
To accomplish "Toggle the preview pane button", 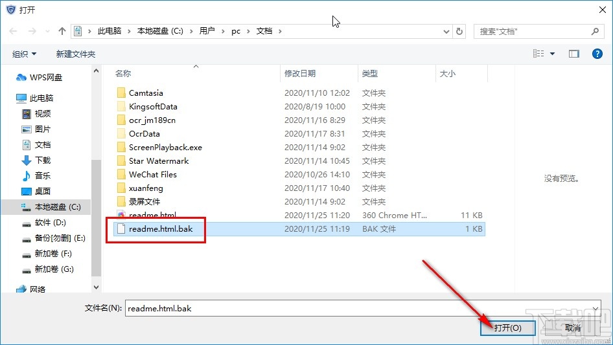I will point(574,54).
